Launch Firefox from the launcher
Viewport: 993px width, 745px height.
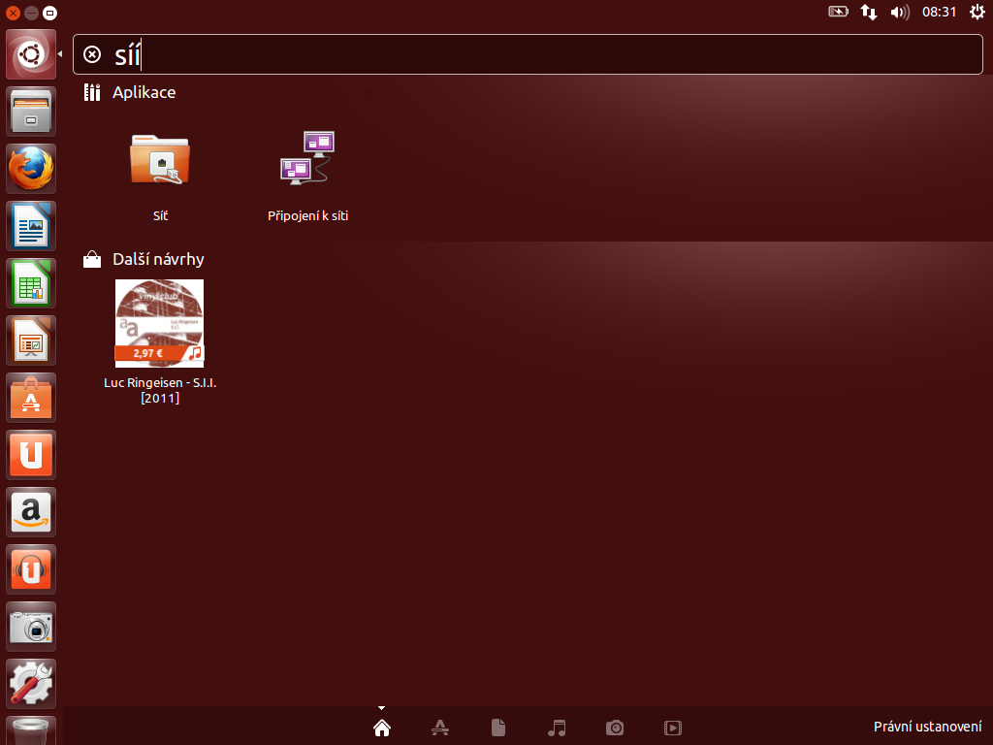(32, 170)
